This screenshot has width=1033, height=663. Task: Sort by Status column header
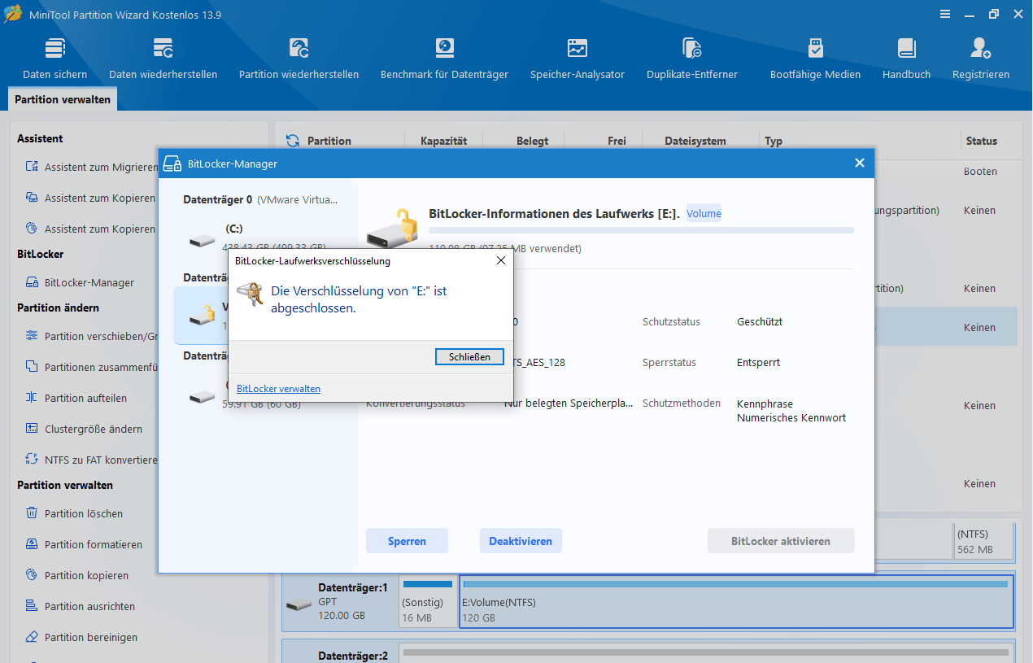point(981,141)
